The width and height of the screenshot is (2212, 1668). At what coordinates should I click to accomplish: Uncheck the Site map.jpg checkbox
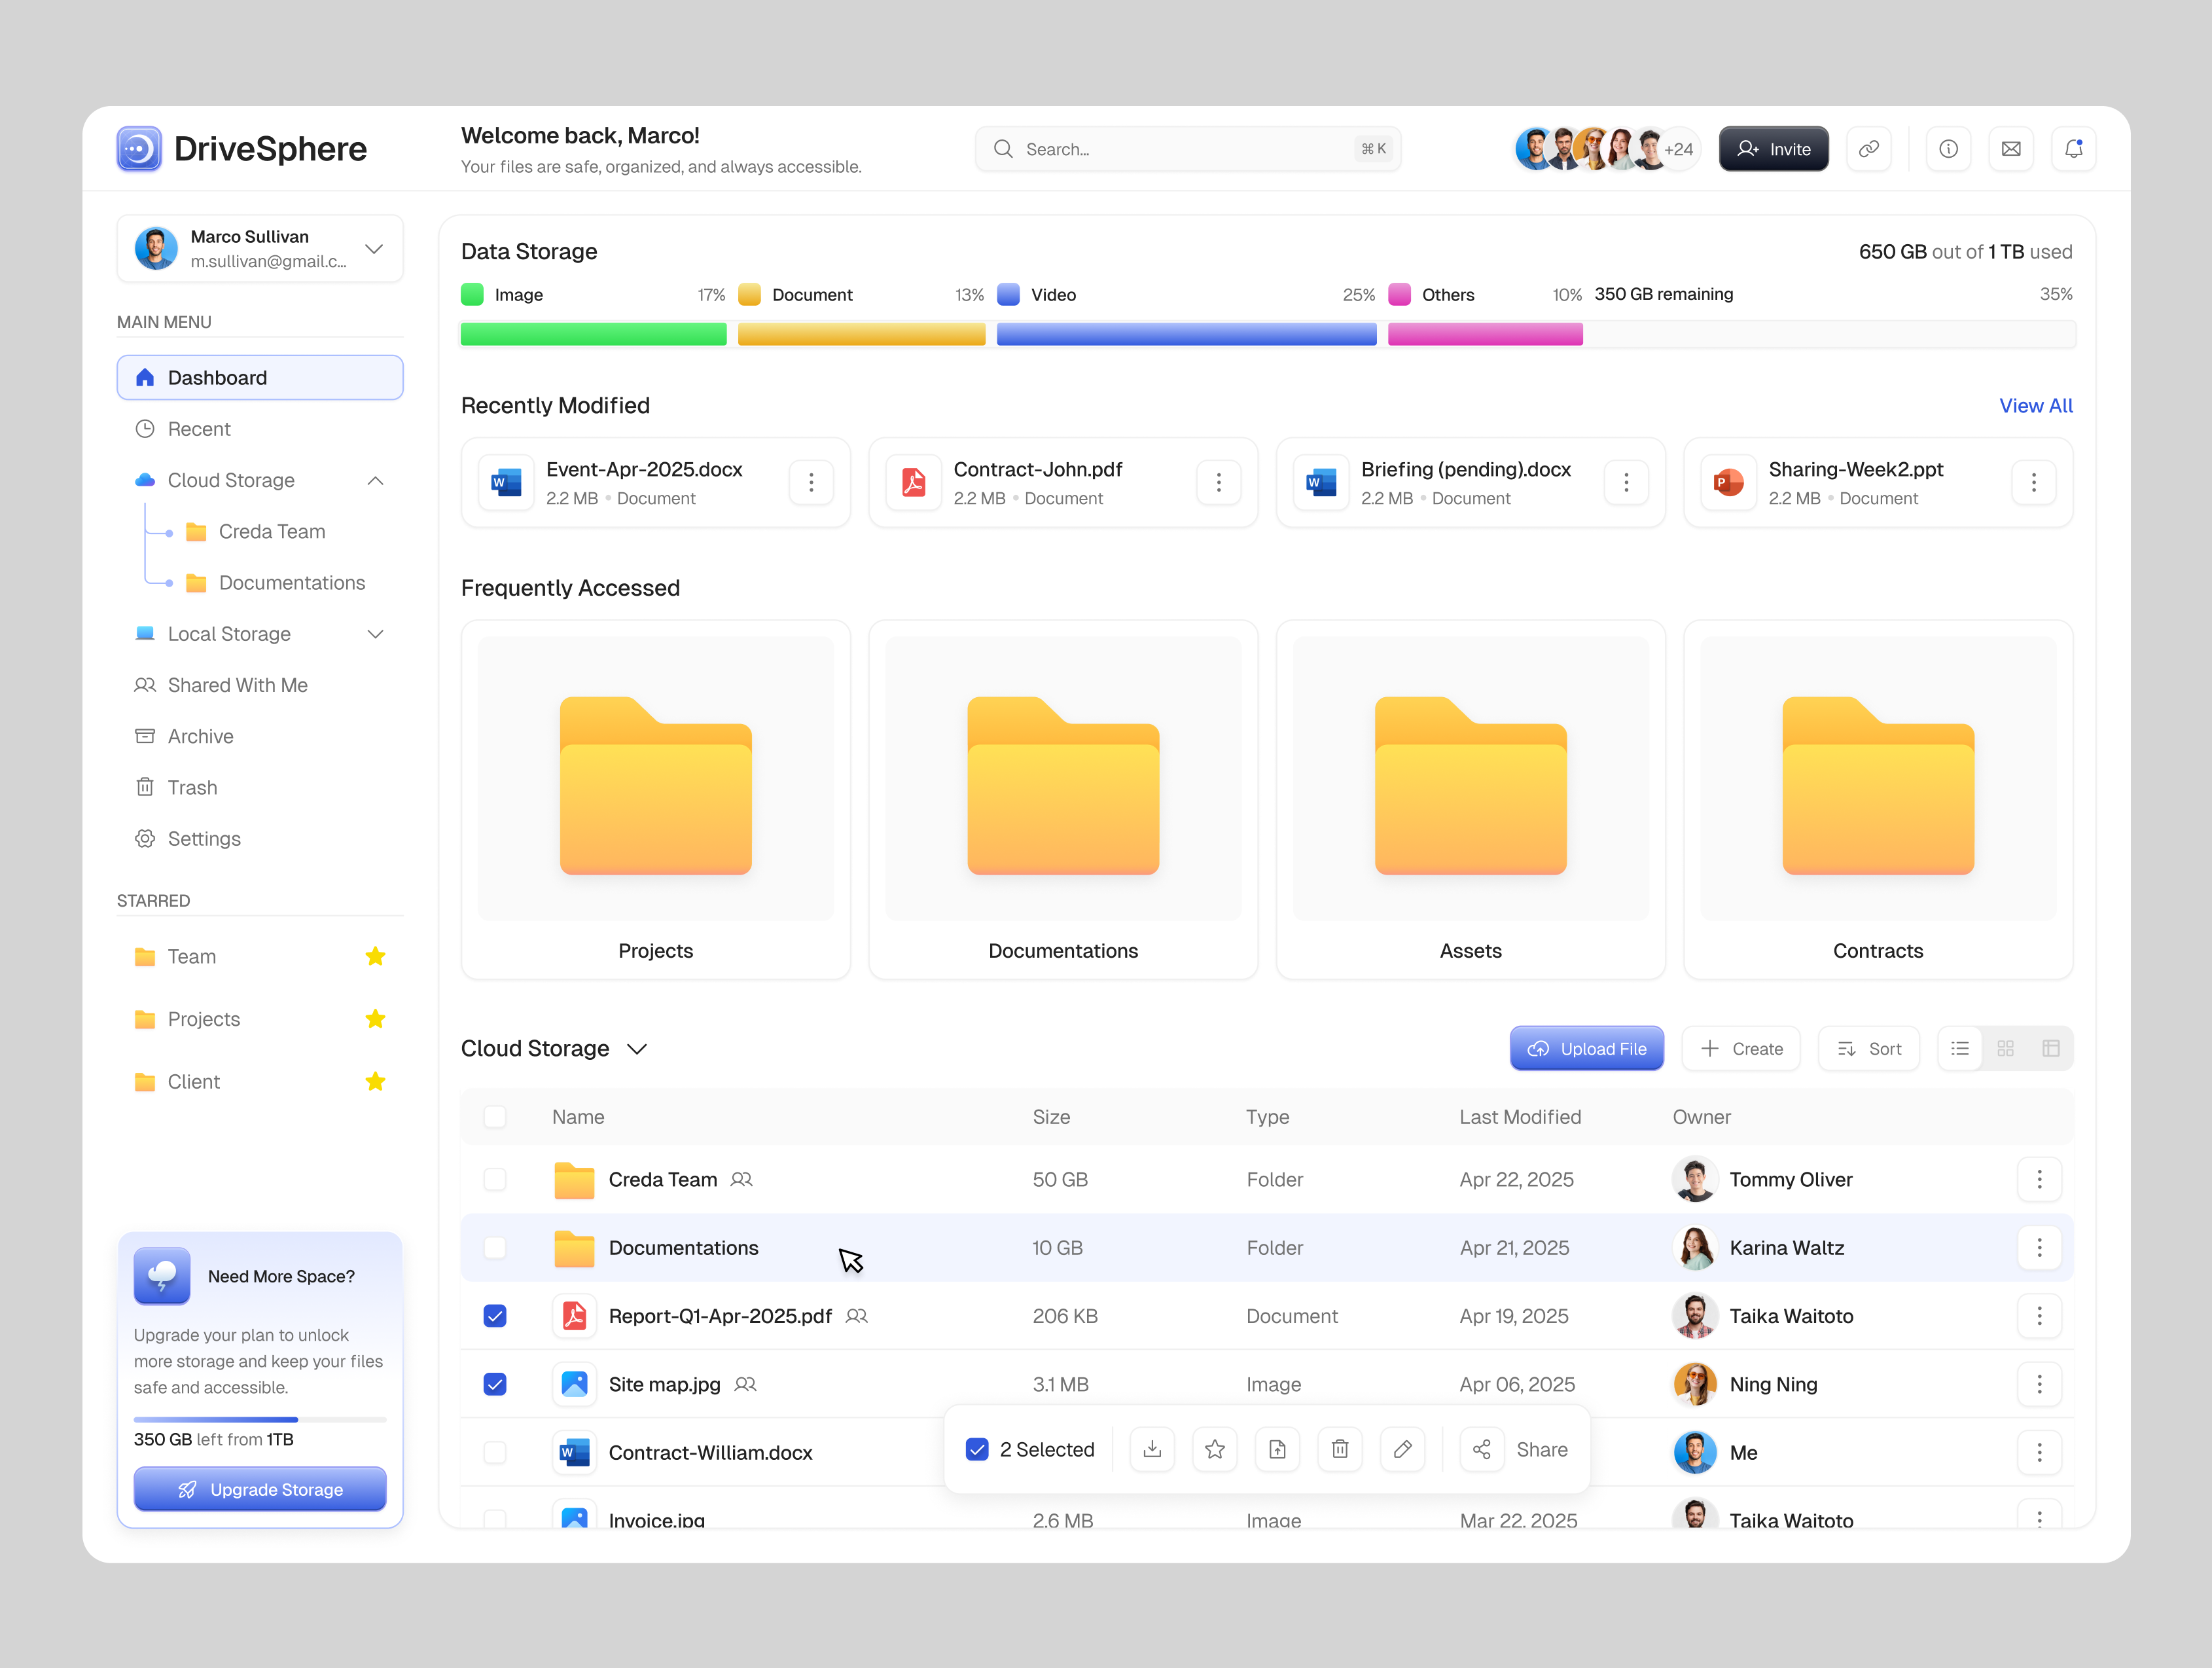495,1384
